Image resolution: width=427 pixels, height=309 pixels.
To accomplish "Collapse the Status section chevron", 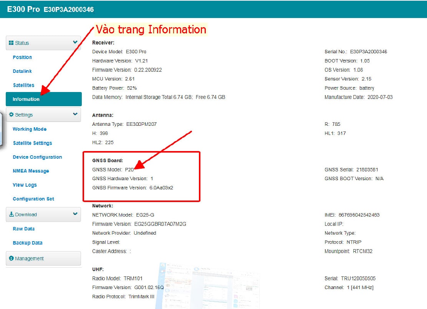I will pyautogui.click(x=75, y=42).
